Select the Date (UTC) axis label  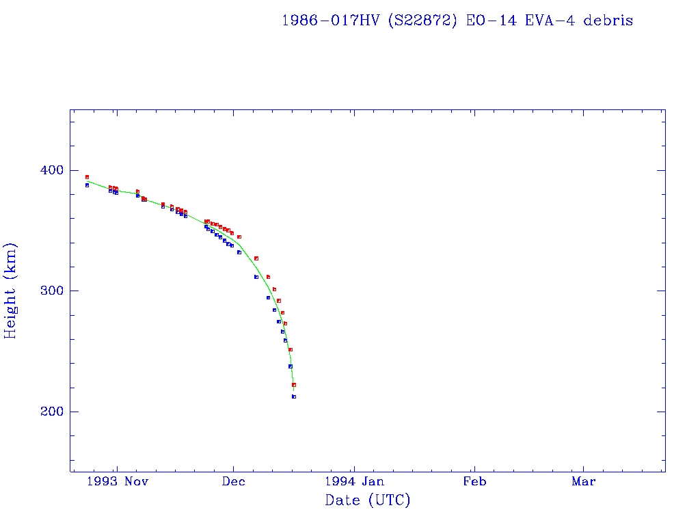(368, 500)
